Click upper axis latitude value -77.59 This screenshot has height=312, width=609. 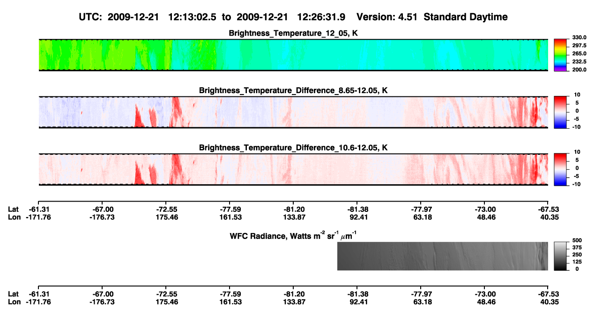[230, 209]
